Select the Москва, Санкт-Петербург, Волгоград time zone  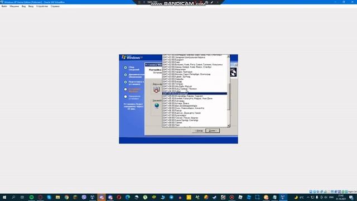(x=195, y=74)
